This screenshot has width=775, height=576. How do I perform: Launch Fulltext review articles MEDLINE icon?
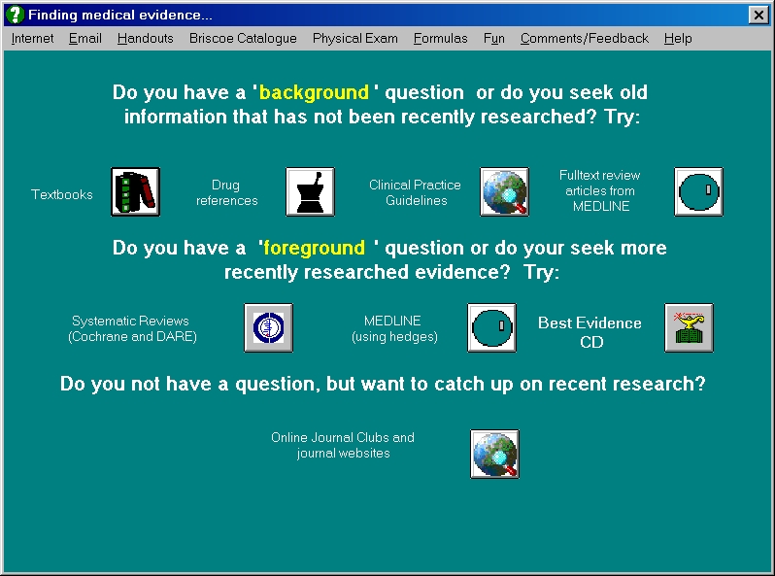click(x=699, y=191)
